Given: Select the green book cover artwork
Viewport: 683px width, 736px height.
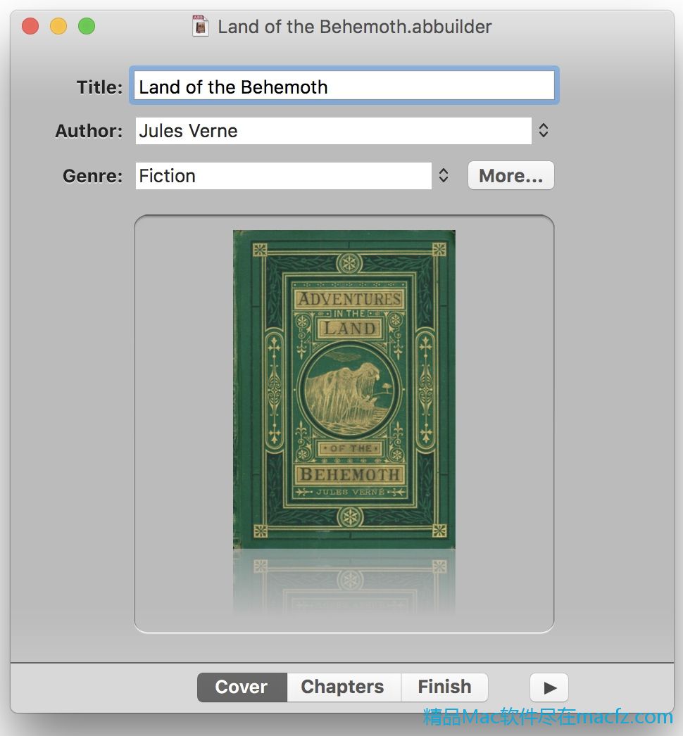Looking at the screenshot, I should [x=344, y=388].
